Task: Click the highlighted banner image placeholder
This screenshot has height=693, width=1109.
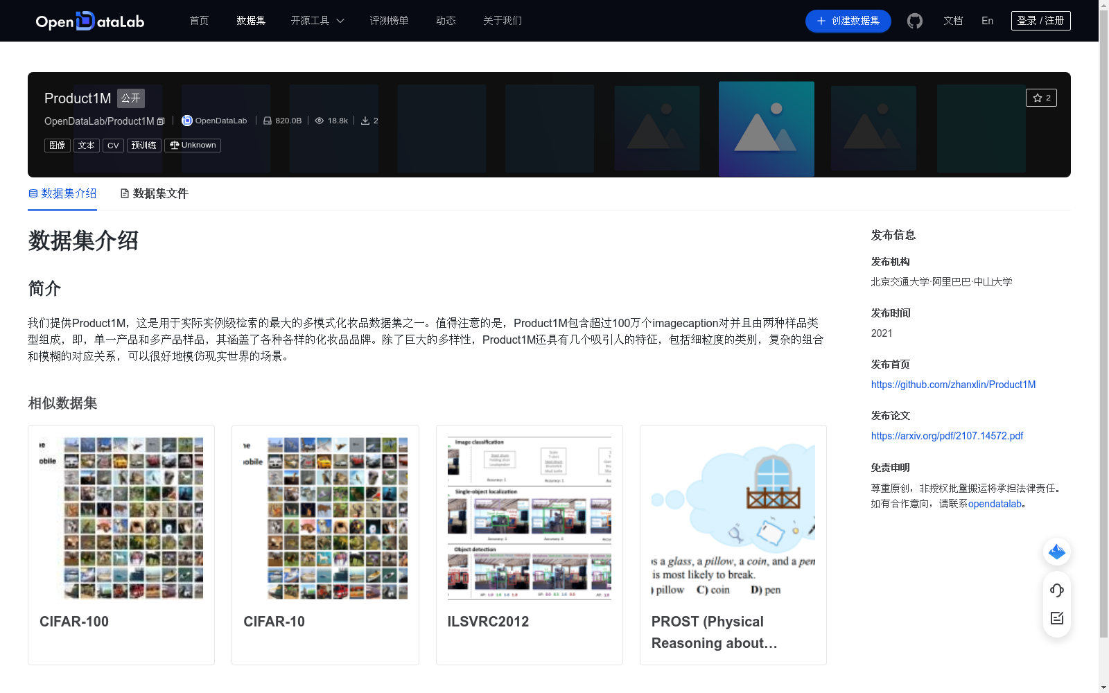Action: 767,129
